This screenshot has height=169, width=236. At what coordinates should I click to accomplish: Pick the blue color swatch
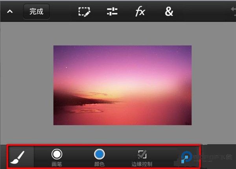(x=100, y=154)
